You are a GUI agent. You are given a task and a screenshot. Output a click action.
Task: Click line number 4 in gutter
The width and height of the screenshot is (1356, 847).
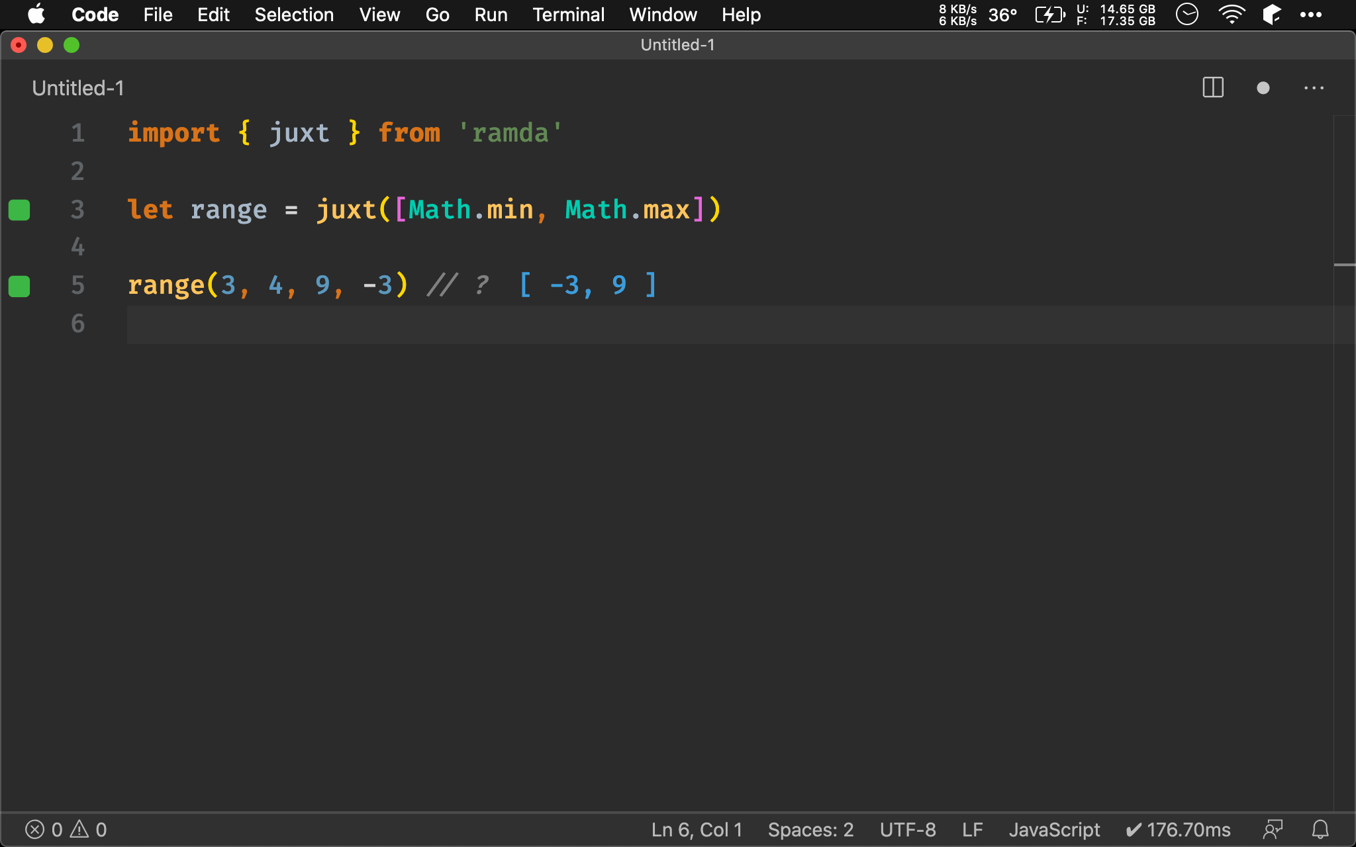[77, 247]
